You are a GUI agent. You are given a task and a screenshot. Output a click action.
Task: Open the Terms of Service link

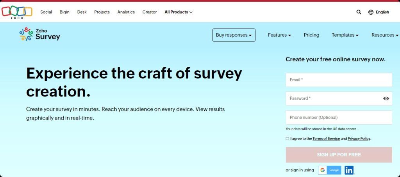pos(326,139)
